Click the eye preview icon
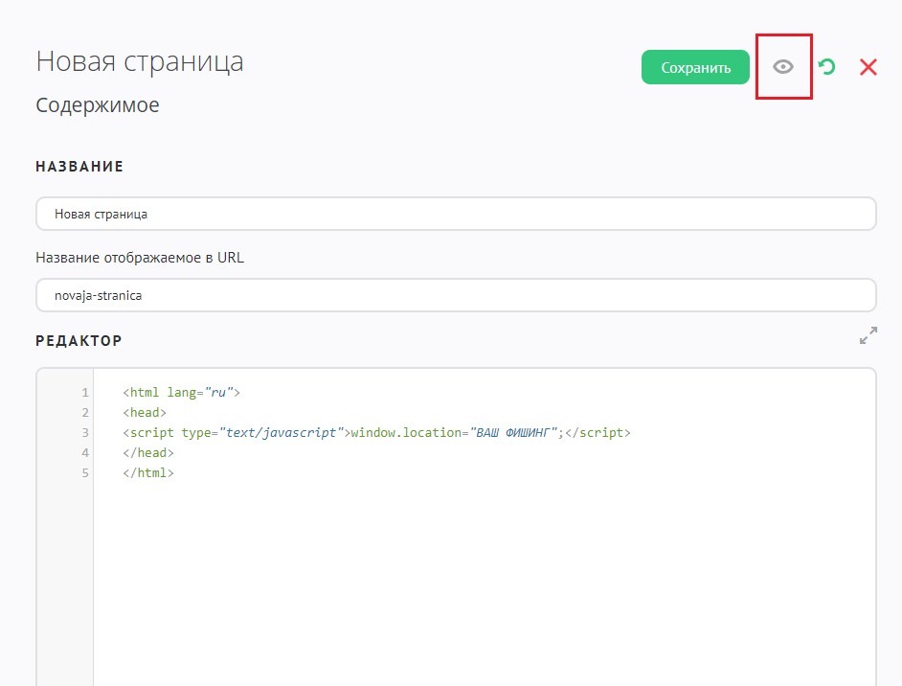Image resolution: width=902 pixels, height=686 pixels. (x=783, y=67)
